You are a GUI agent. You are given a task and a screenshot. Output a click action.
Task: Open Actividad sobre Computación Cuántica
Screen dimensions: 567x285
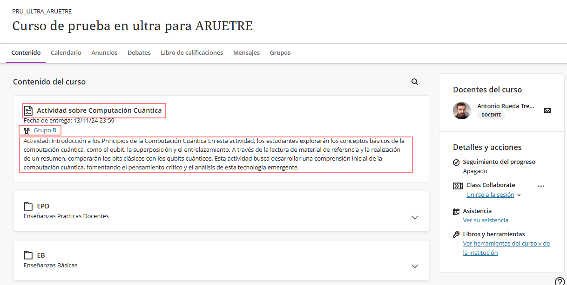(99, 110)
